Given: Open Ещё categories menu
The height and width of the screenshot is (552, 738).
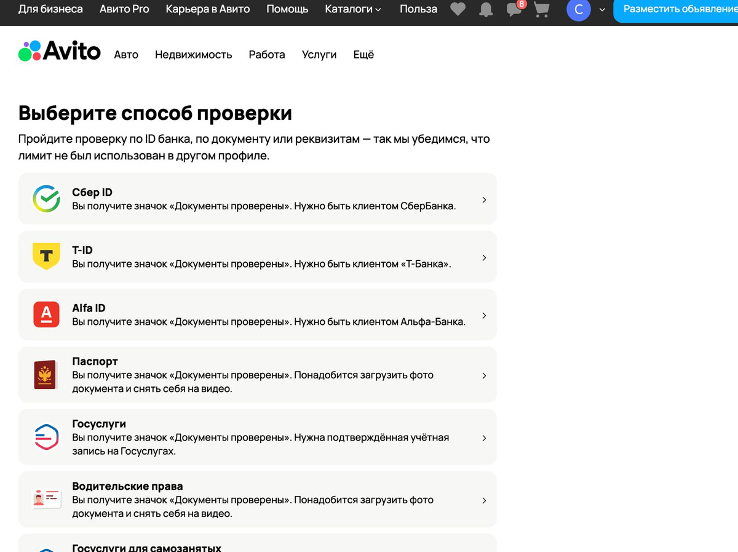Looking at the screenshot, I should click(363, 55).
